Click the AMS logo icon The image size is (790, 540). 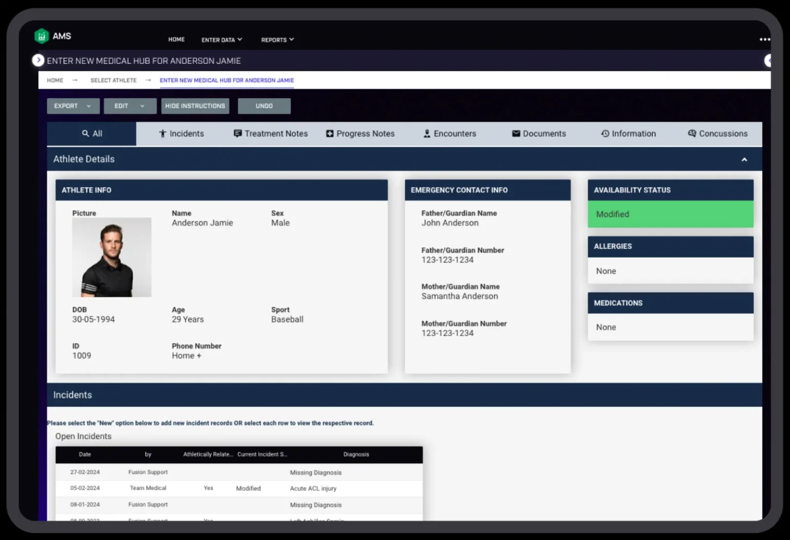[x=42, y=36]
